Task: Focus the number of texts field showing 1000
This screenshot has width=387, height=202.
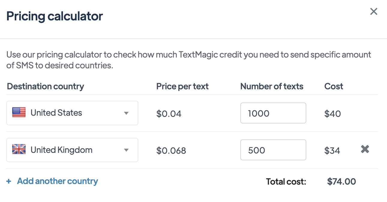Action: tap(273, 113)
